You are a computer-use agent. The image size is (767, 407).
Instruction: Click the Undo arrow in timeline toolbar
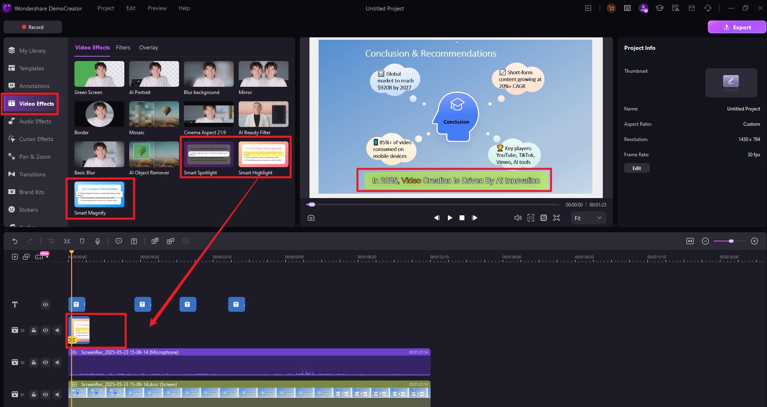pyautogui.click(x=15, y=241)
